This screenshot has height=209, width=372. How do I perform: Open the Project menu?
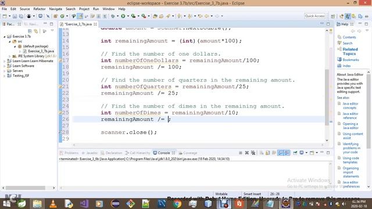pyautogui.click(x=84, y=9)
